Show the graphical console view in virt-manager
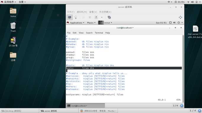The height and width of the screenshot is (113, 202). click(70, 17)
